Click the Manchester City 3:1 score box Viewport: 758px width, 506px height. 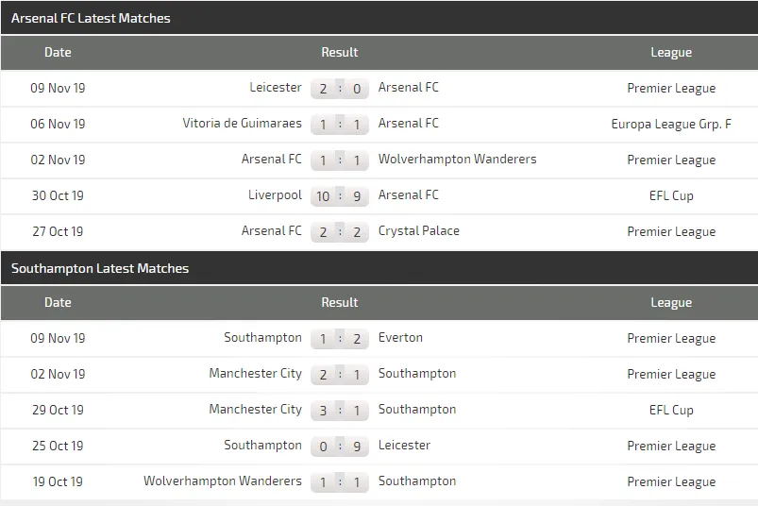click(x=340, y=410)
